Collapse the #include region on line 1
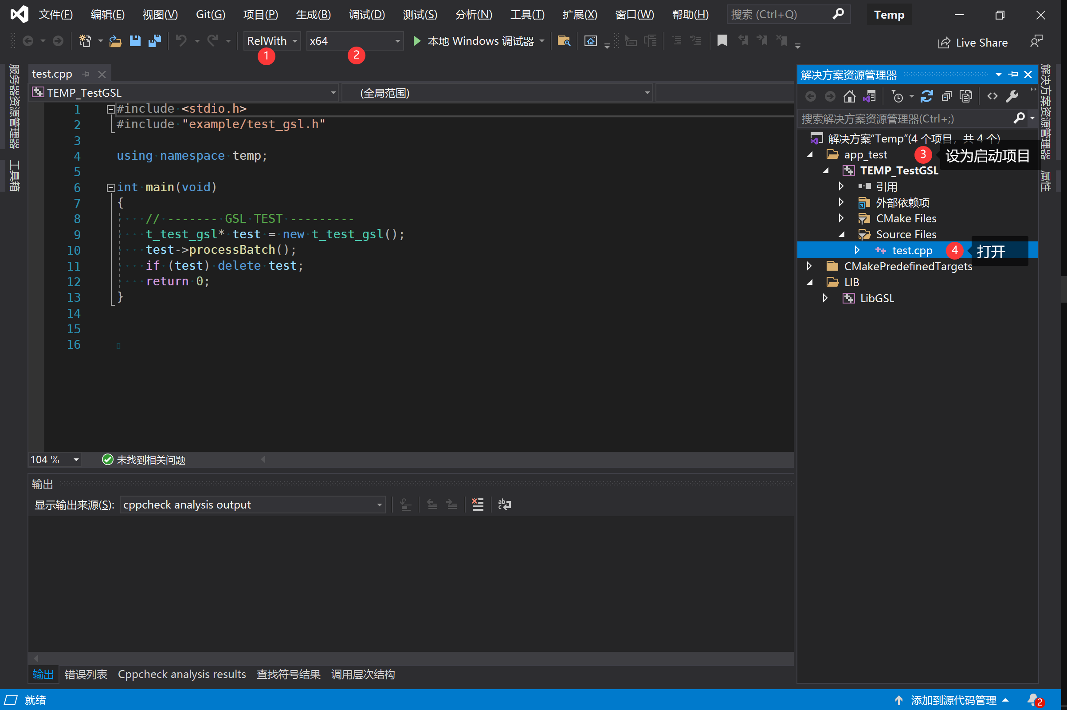 coord(110,109)
